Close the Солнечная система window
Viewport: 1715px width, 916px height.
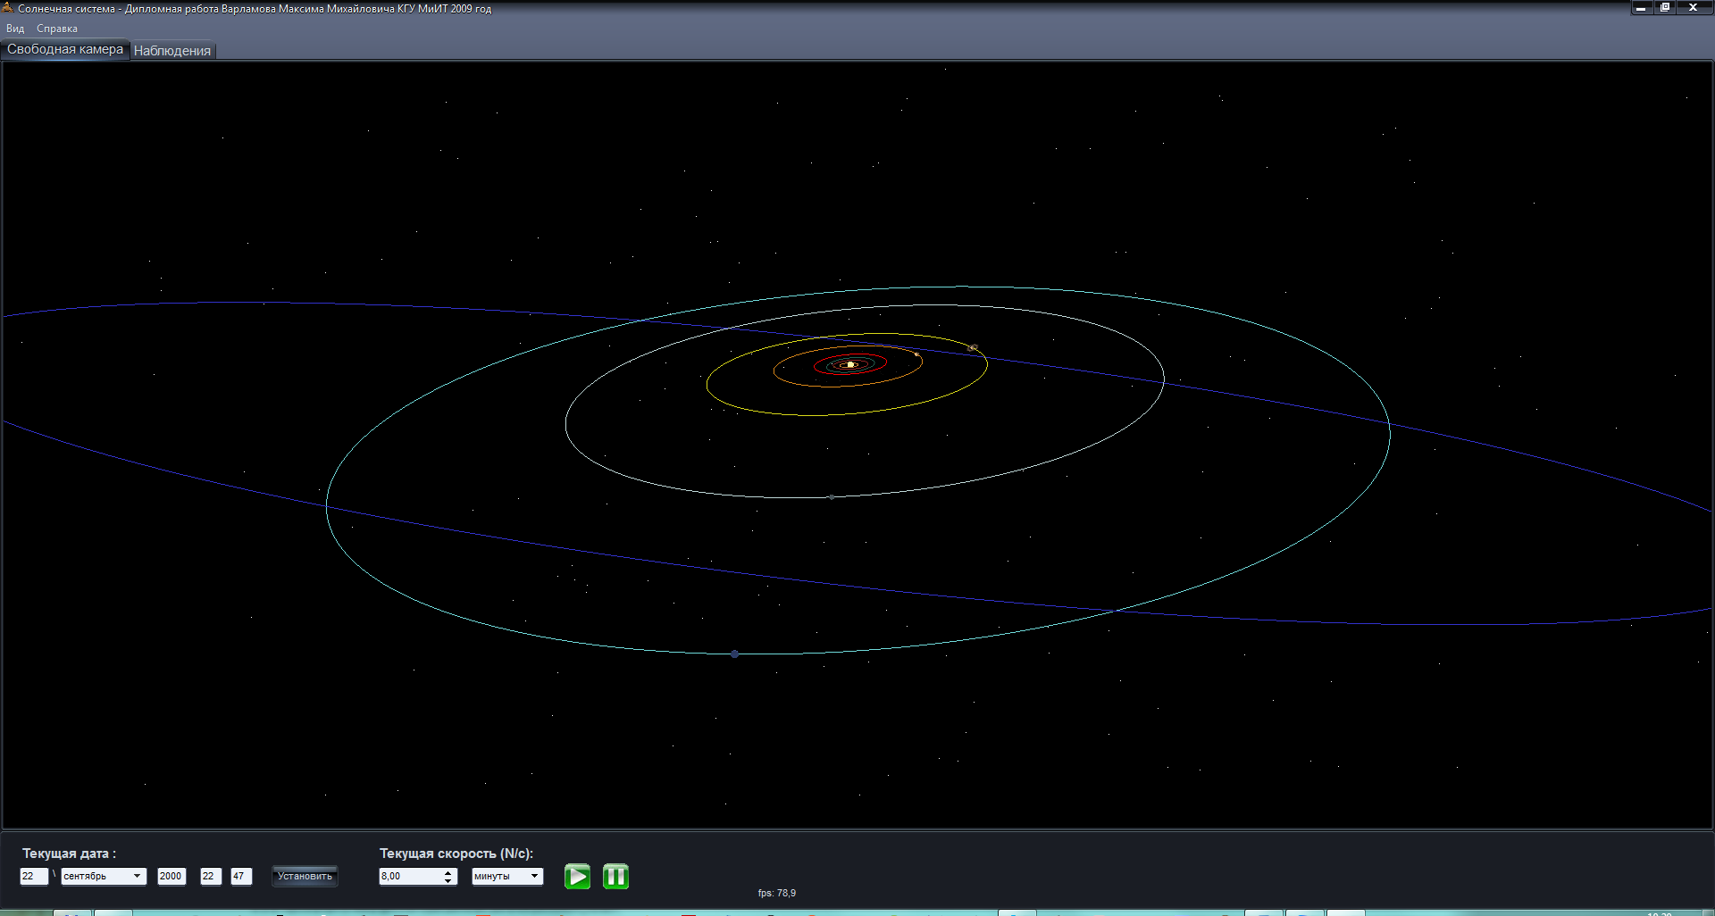(x=1693, y=7)
